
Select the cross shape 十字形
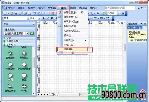(24, 88)
